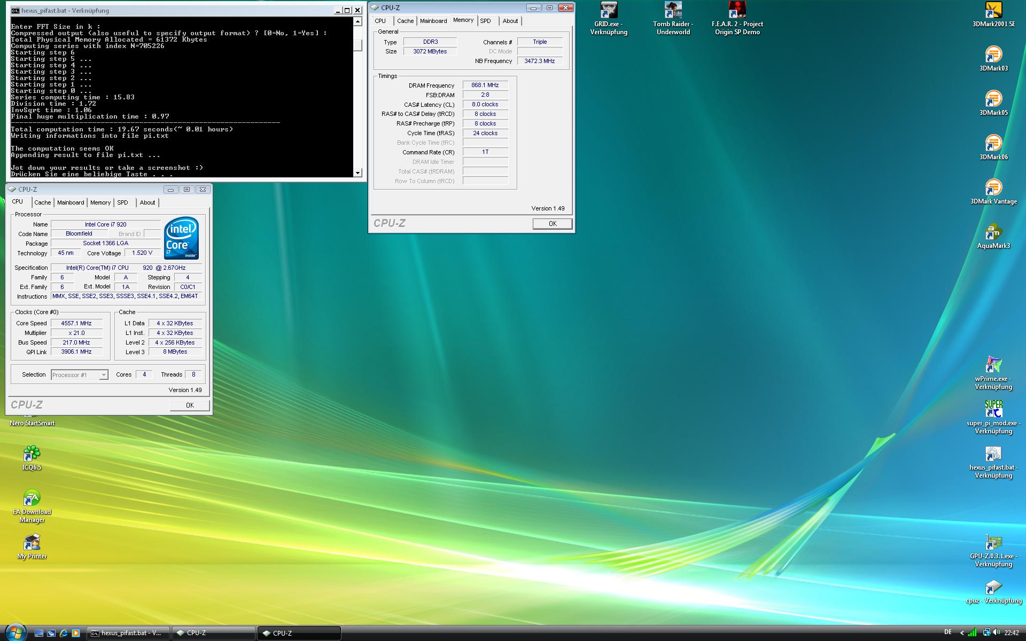1026x641 pixels.
Task: Open 3DMark06 desktop icon
Action: coord(993,147)
